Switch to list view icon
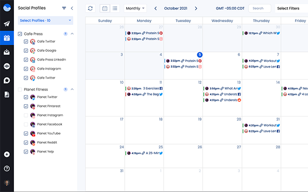 tap(115, 9)
